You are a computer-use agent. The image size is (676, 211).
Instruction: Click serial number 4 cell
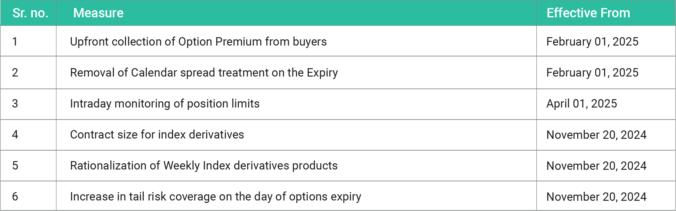point(15,134)
